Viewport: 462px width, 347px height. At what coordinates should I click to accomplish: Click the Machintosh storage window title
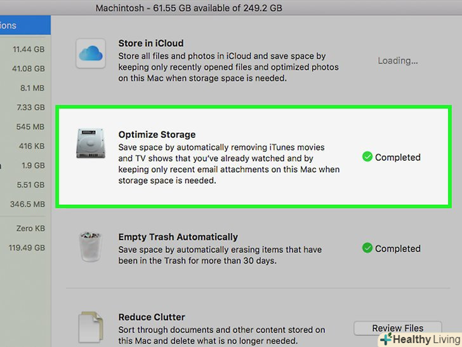[188, 8]
